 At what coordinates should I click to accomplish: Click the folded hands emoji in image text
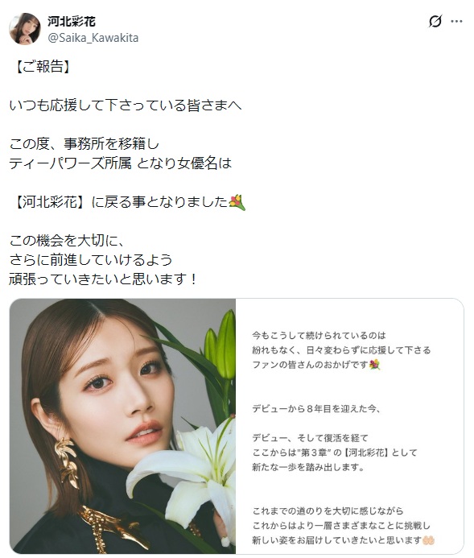pos(428,540)
